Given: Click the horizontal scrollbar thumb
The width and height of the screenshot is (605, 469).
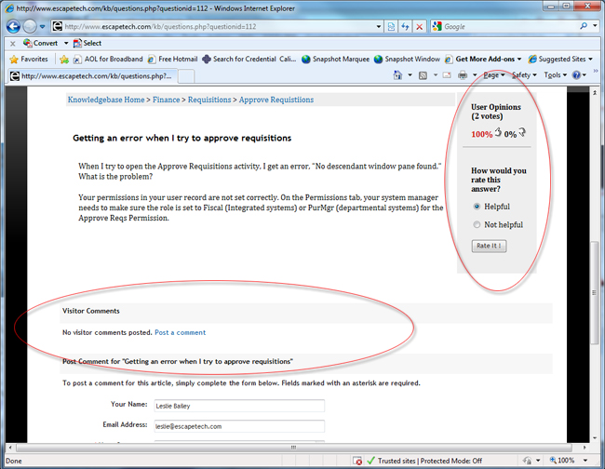Looking at the screenshot, I should (293, 448).
